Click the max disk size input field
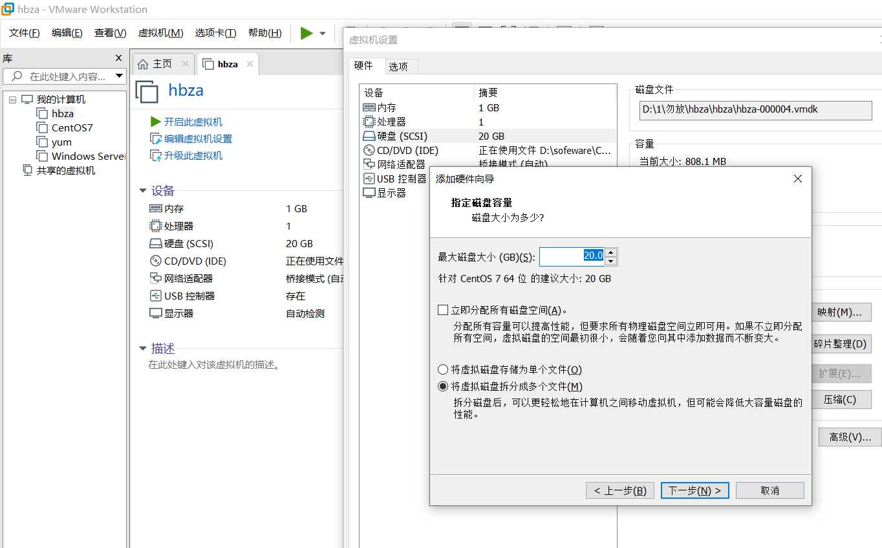 (572, 256)
